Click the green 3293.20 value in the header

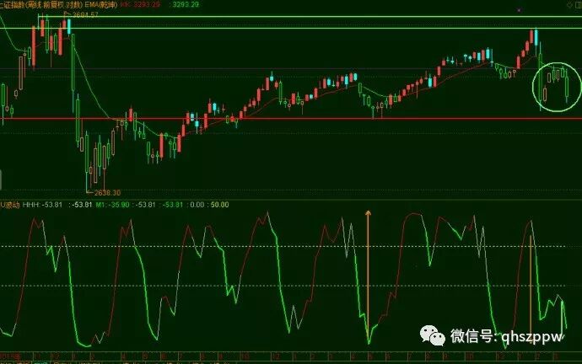click(x=186, y=4)
